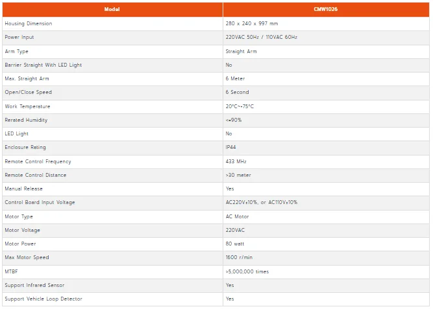The height and width of the screenshot is (309, 433).
Task: Select the CMW1026 column header
Action: click(326, 9)
